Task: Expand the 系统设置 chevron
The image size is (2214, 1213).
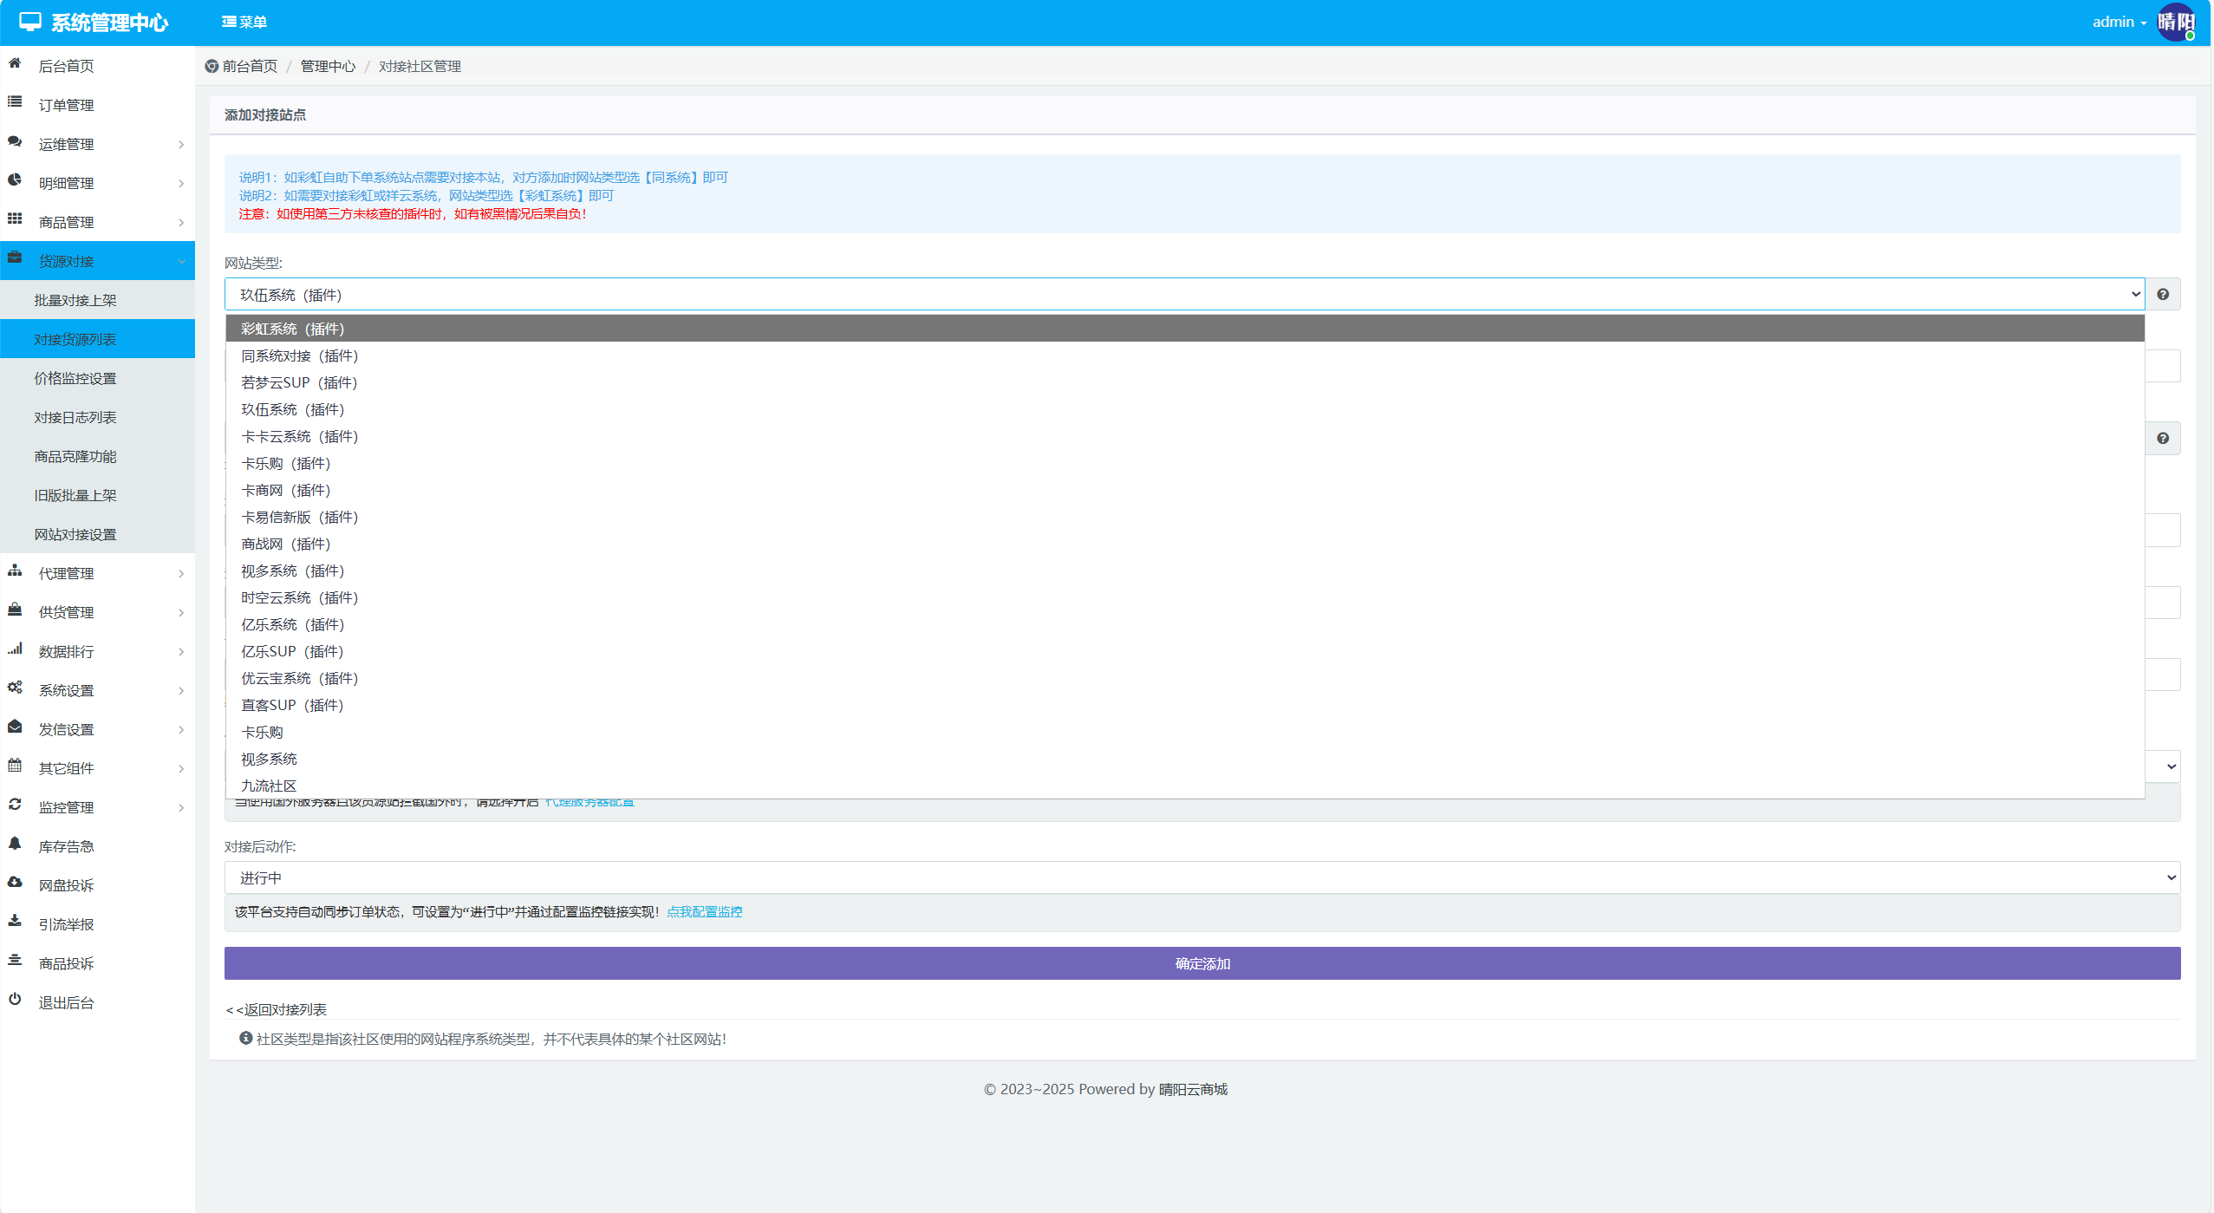Action: [x=181, y=690]
